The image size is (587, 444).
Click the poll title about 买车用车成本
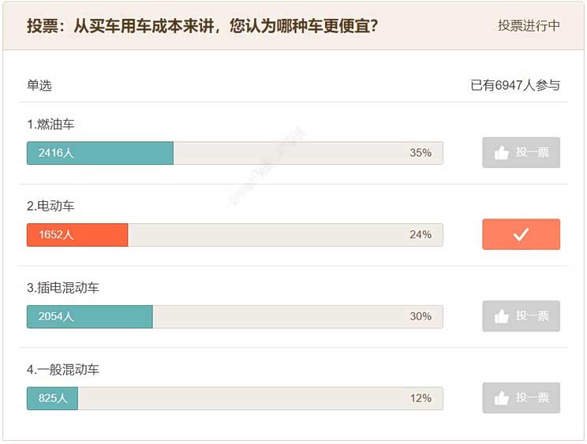203,26
